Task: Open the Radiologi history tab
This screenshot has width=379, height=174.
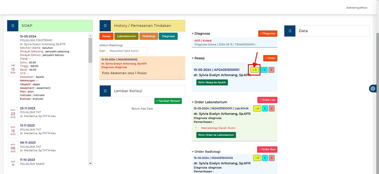Action: pyautogui.click(x=149, y=36)
